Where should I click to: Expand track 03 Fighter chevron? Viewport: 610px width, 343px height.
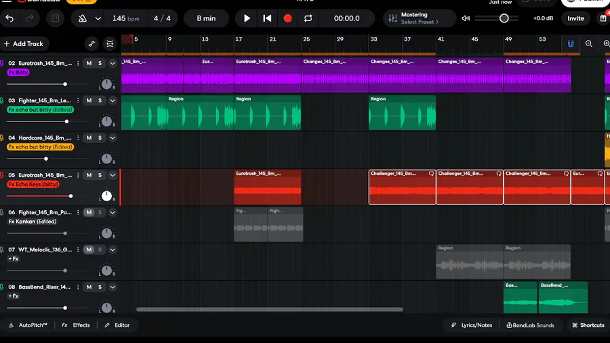pos(113,100)
